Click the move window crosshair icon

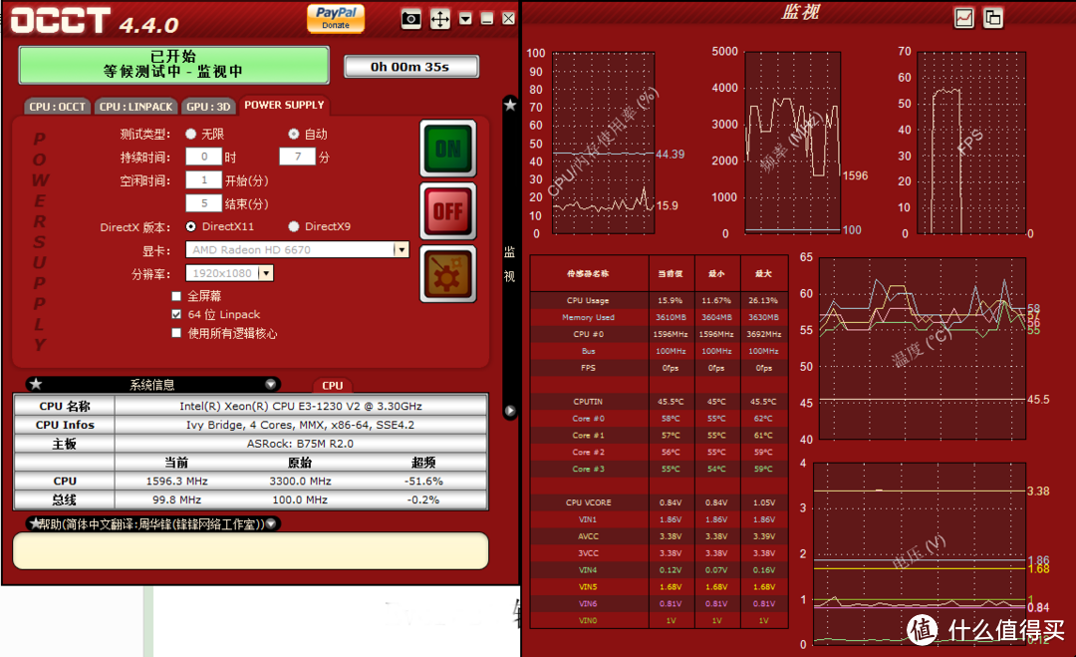pyautogui.click(x=440, y=19)
